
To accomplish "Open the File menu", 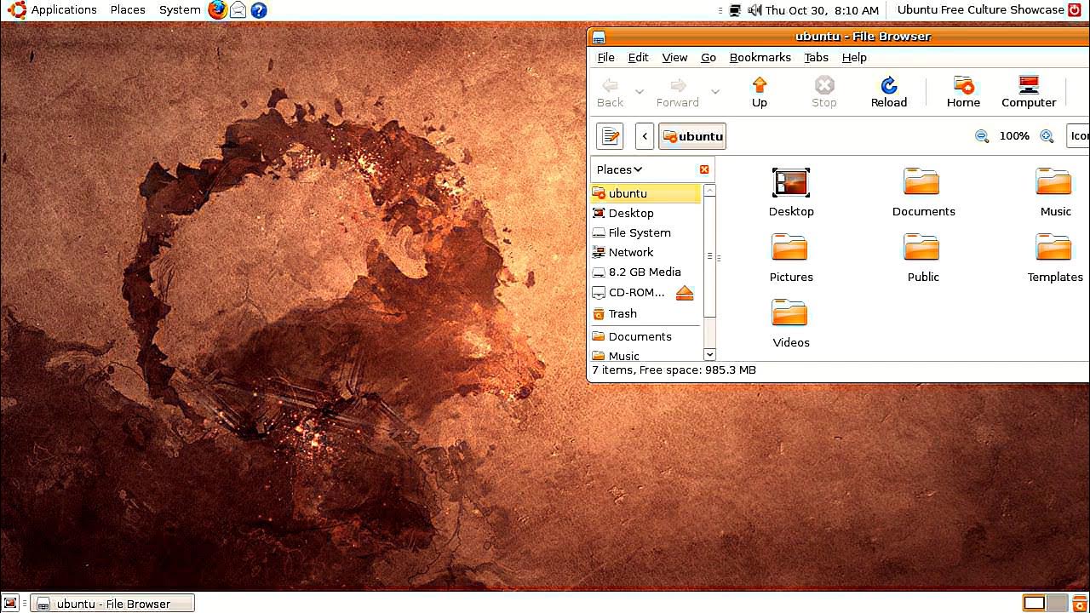I will (x=605, y=57).
